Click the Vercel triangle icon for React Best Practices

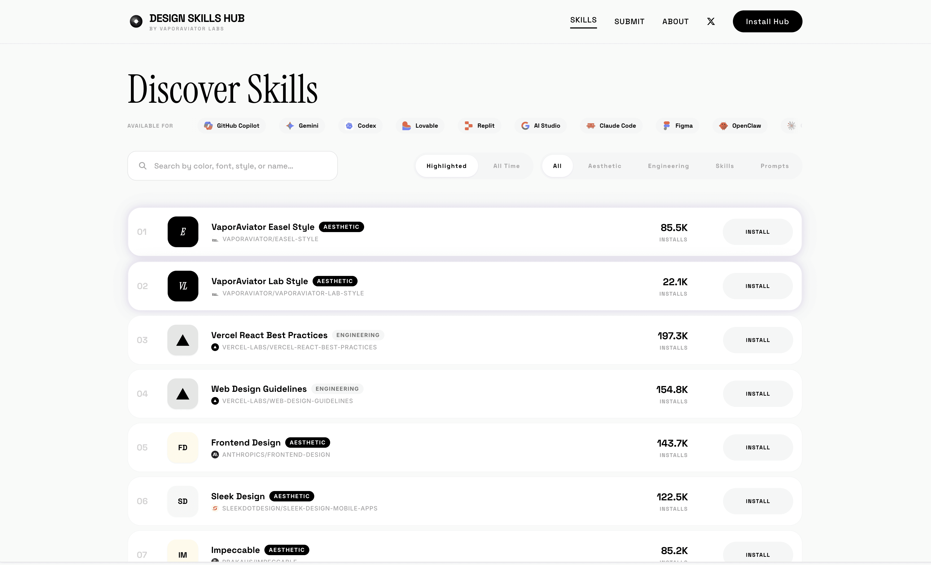point(183,340)
